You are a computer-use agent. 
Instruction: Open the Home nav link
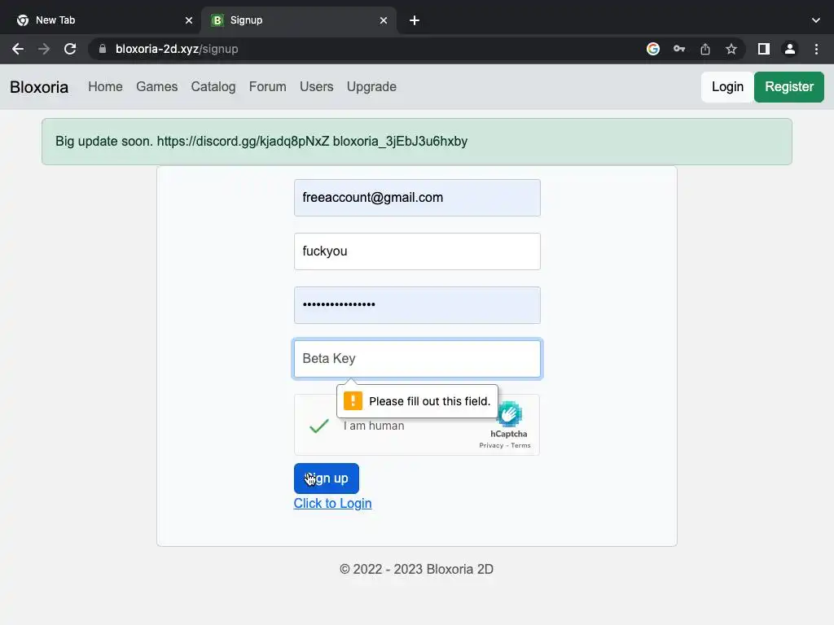pyautogui.click(x=105, y=86)
